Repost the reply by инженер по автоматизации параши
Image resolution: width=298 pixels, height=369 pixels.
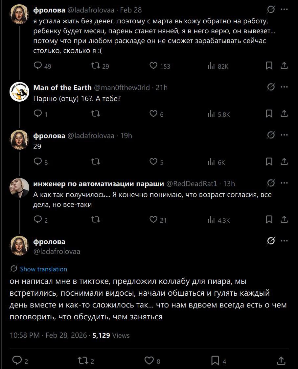click(95, 220)
